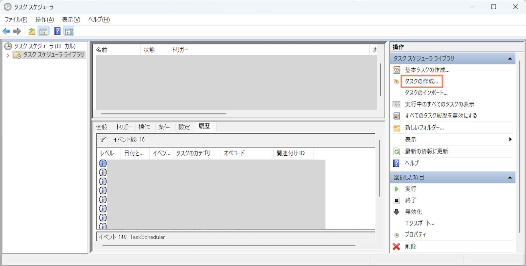526x266 pixels.
Task: Click the task list horizontal scrollbar
Action: 164,114
